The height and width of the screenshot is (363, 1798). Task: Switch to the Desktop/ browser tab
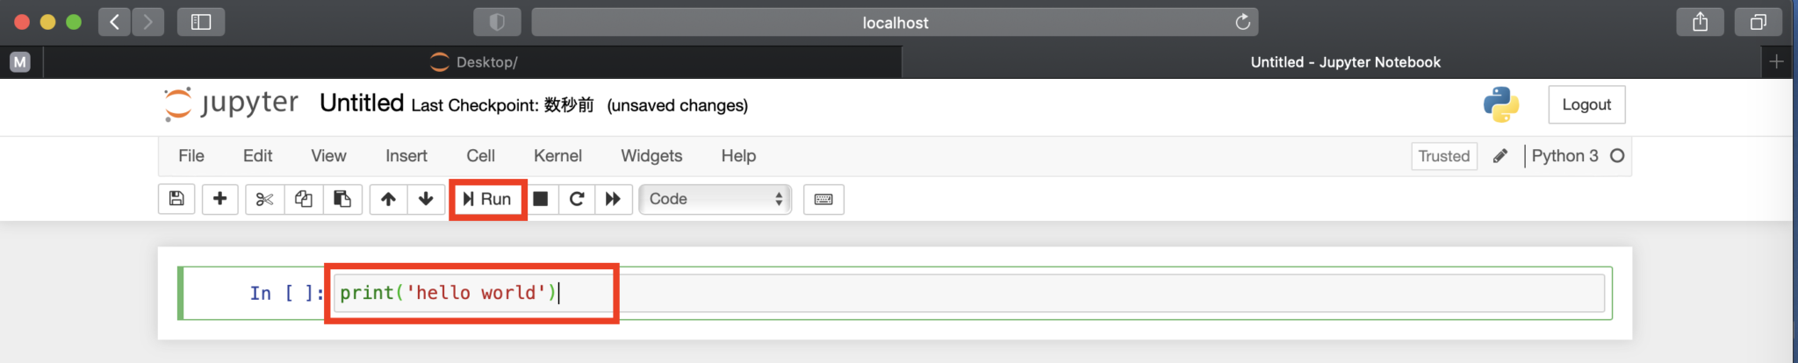[474, 62]
